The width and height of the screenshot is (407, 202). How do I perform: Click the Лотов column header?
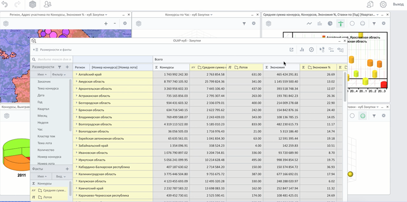[x=245, y=67]
